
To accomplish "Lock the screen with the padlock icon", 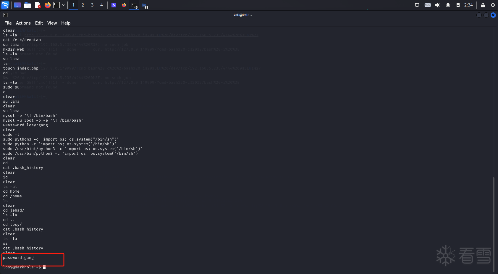I will (x=483, y=5).
